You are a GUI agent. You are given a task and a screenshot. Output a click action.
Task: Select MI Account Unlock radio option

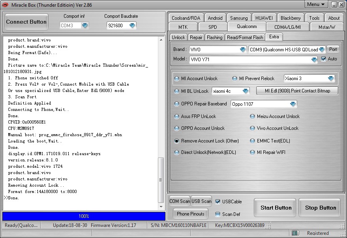tap(176, 79)
